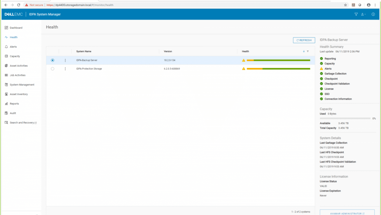This screenshot has height=215, width=381.
Task: Click the Not secure warning icon
Action: point(26,5)
